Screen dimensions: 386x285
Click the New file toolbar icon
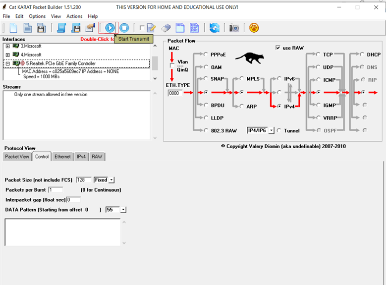(x=13, y=28)
